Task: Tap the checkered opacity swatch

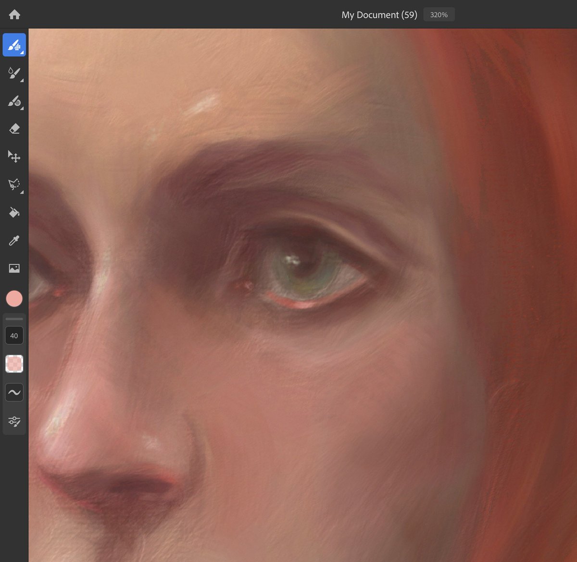Action: click(14, 364)
